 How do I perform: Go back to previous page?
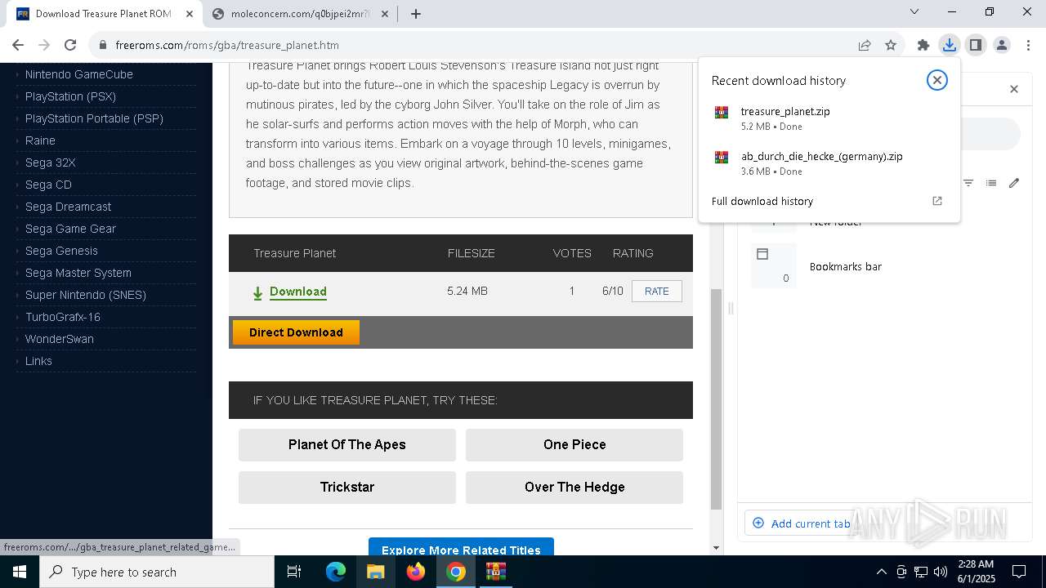(x=18, y=45)
